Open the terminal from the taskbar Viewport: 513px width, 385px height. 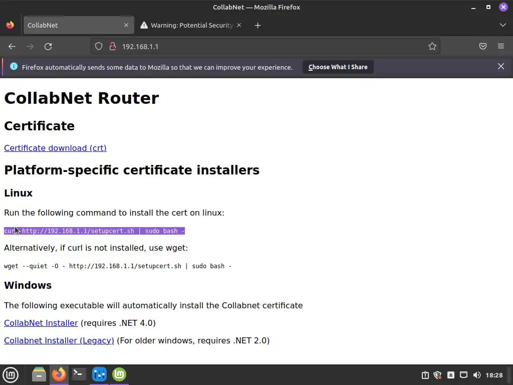click(x=79, y=375)
